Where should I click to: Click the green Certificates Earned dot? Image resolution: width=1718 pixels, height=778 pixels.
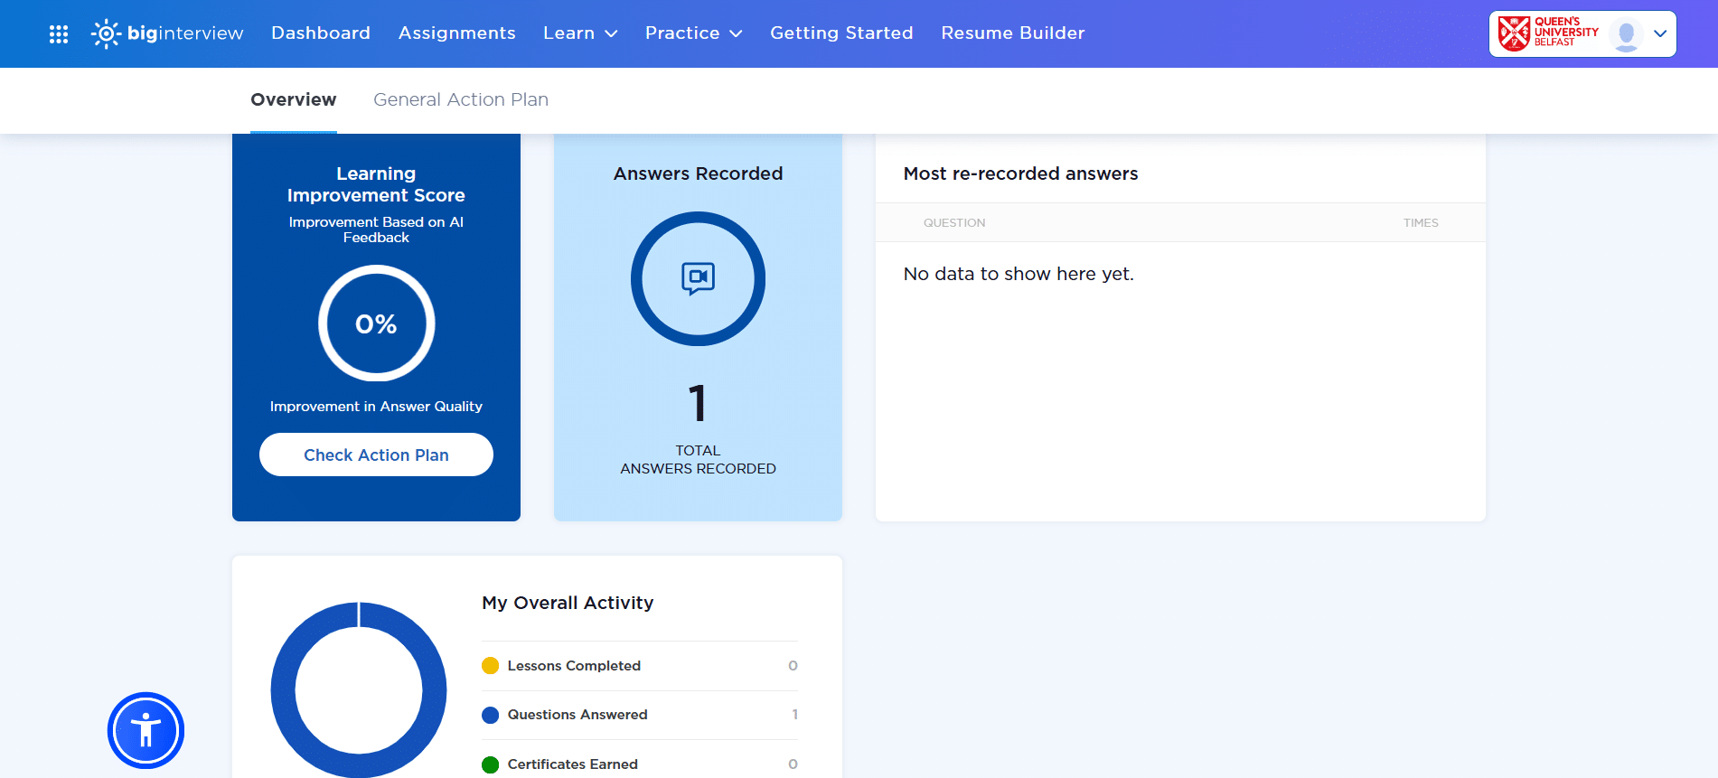coord(491,764)
